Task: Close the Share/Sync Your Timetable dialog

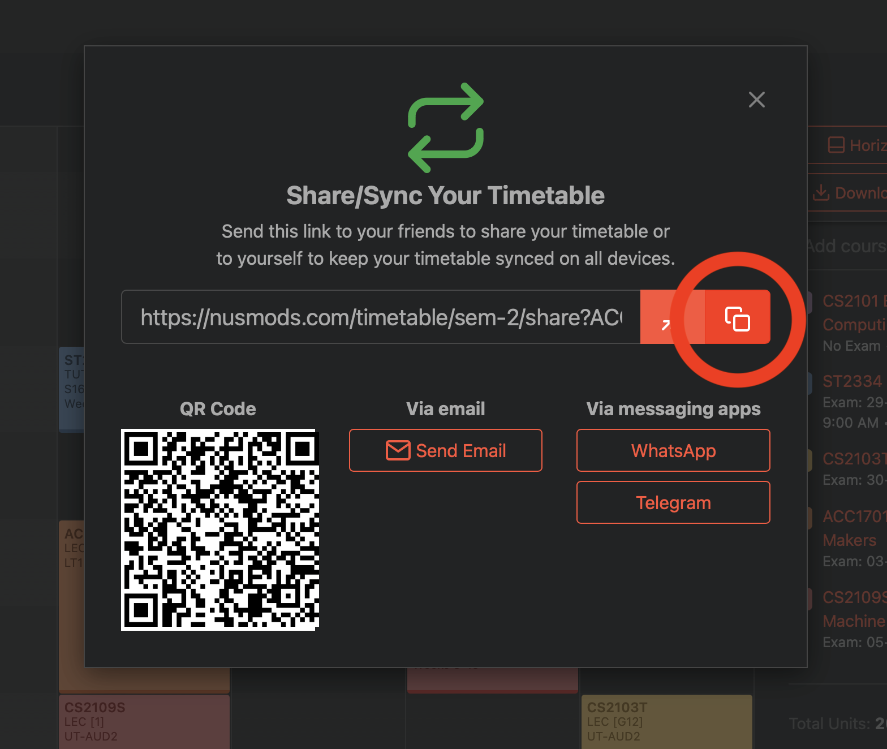Action: click(x=756, y=100)
